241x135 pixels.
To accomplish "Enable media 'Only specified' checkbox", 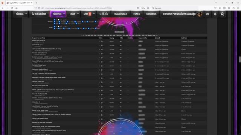I will [59, 27].
